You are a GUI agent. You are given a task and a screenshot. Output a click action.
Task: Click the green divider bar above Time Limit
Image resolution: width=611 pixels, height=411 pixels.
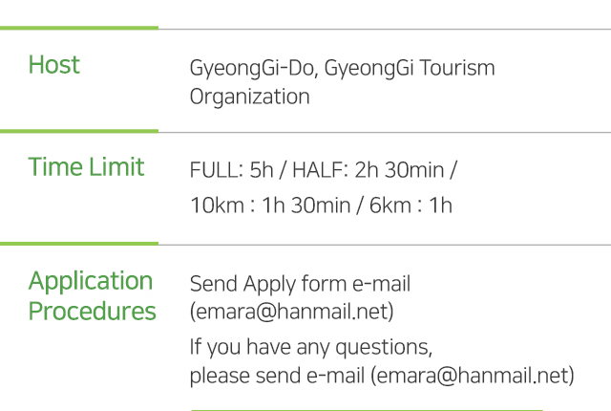(x=79, y=131)
